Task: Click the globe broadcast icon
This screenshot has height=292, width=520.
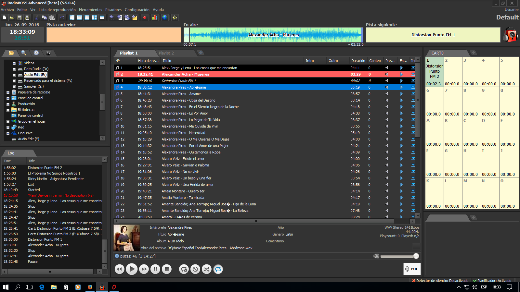Action: [x=165, y=18]
